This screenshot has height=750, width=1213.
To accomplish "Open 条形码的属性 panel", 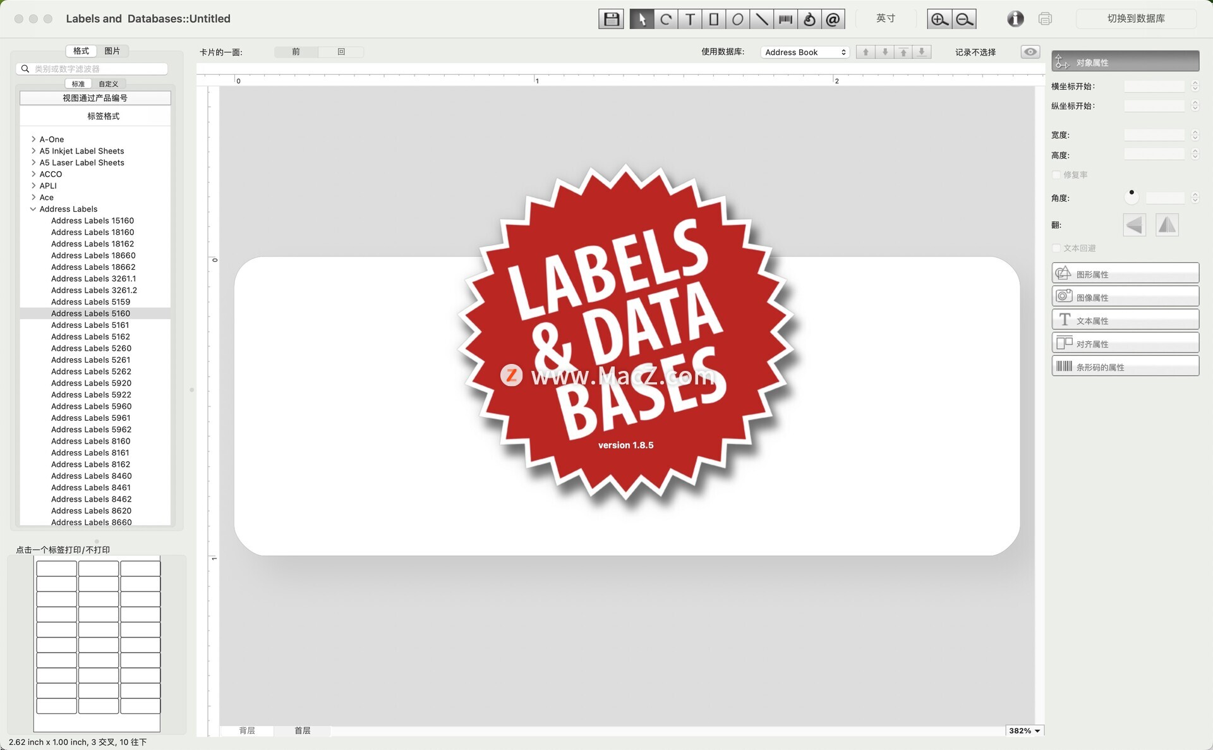I will point(1125,366).
